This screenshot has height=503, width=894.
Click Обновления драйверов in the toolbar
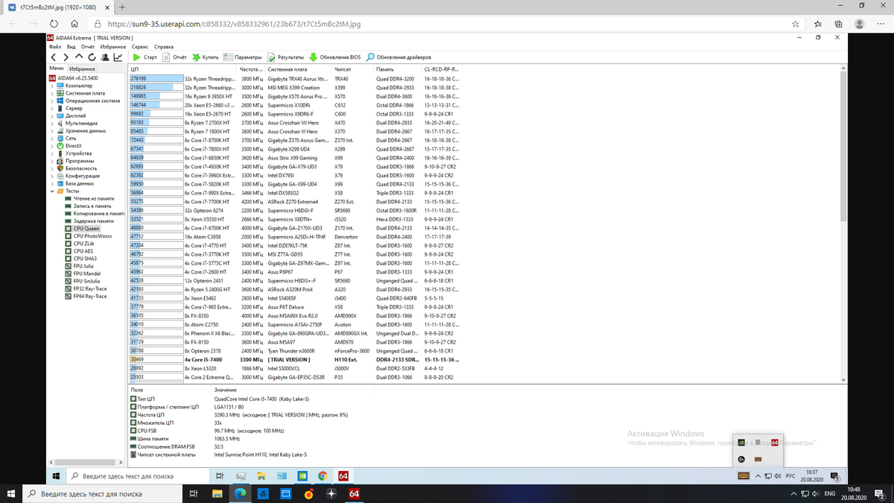399,57
